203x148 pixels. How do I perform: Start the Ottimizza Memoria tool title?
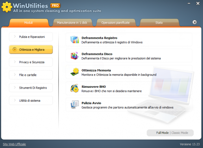pos(96,70)
